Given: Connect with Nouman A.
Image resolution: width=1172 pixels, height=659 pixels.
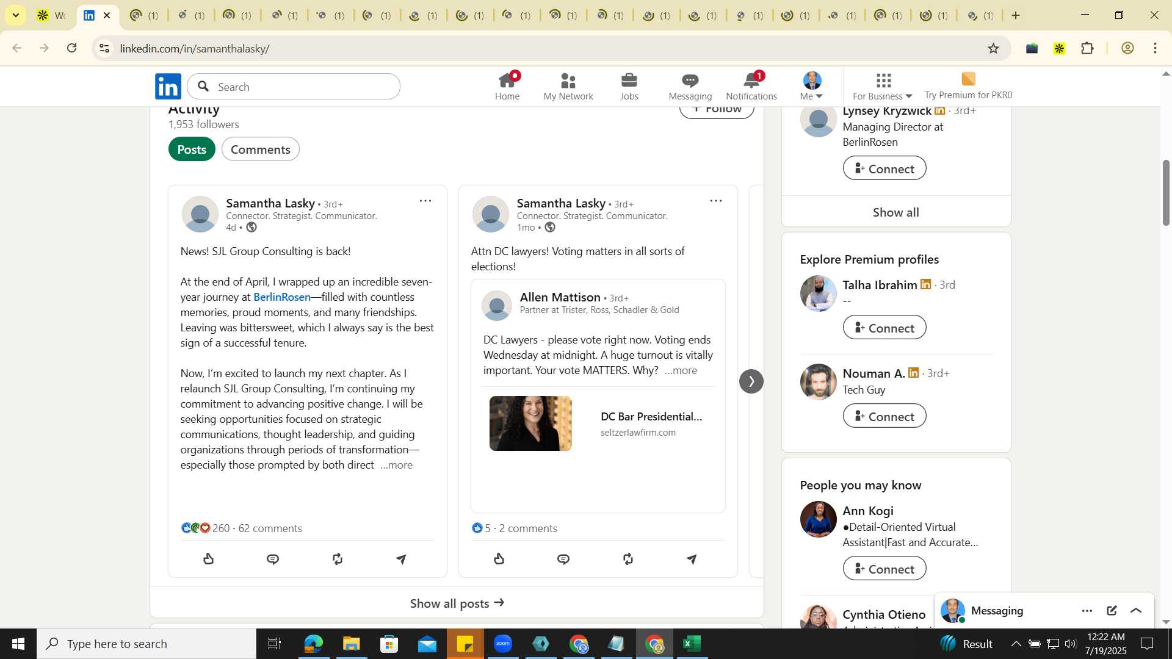Looking at the screenshot, I should click(884, 416).
